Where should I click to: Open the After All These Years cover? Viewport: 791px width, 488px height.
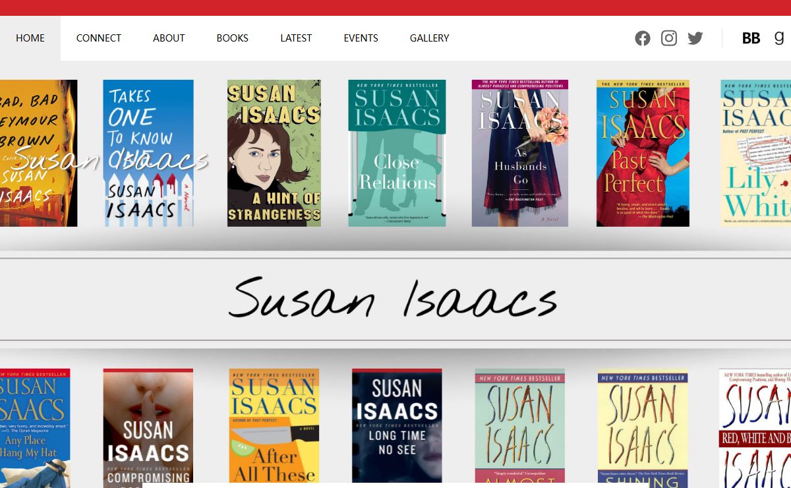(x=274, y=428)
